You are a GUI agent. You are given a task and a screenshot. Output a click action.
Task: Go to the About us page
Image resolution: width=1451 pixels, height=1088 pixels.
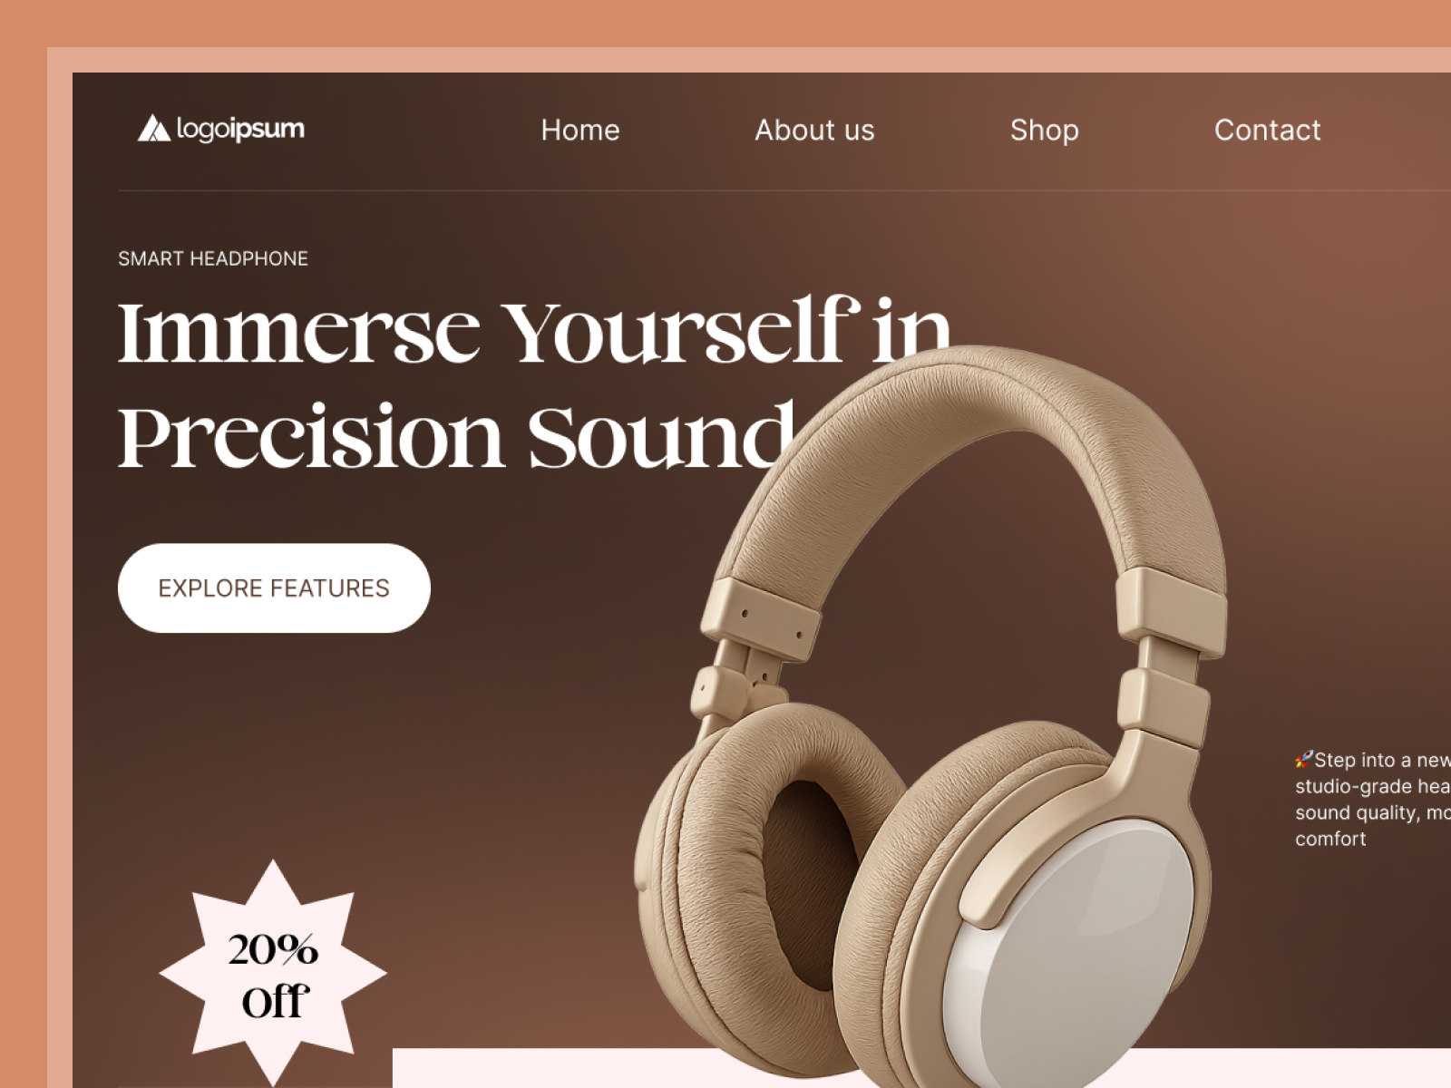pos(814,130)
